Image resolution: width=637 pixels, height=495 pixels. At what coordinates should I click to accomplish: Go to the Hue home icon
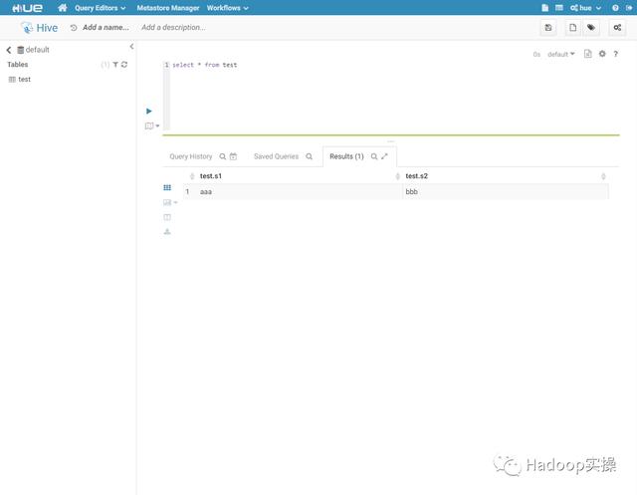pyautogui.click(x=62, y=8)
